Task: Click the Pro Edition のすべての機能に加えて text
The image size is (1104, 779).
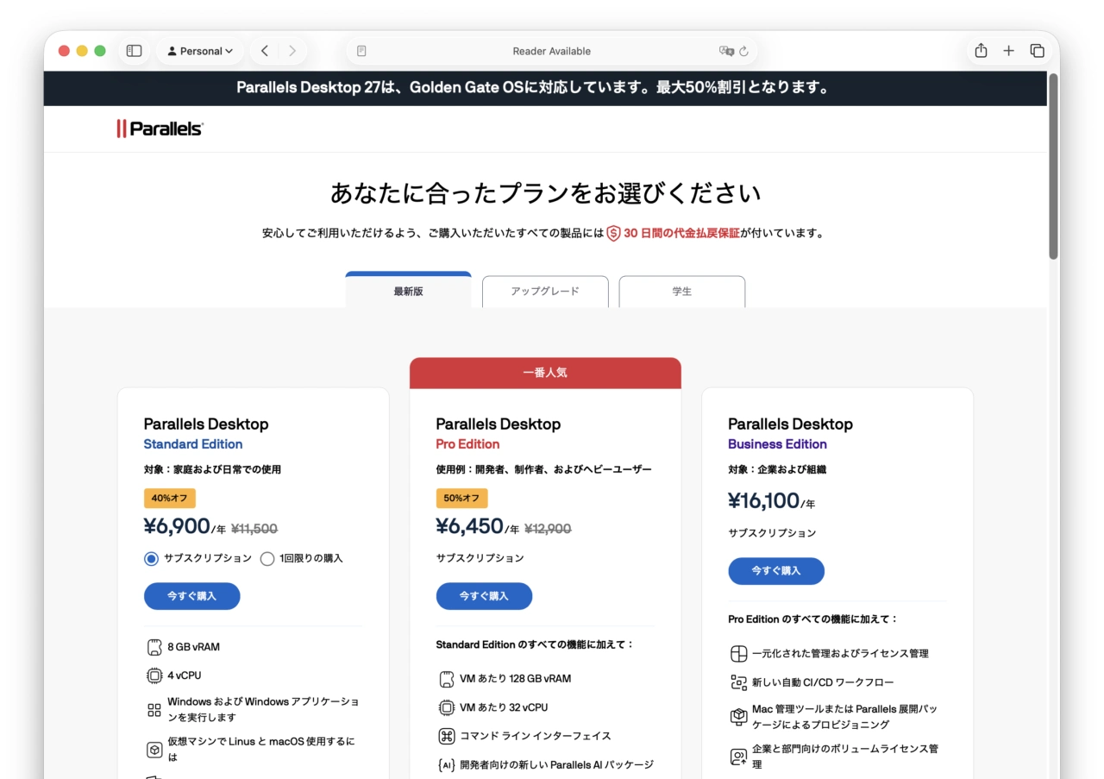Action: point(813,619)
